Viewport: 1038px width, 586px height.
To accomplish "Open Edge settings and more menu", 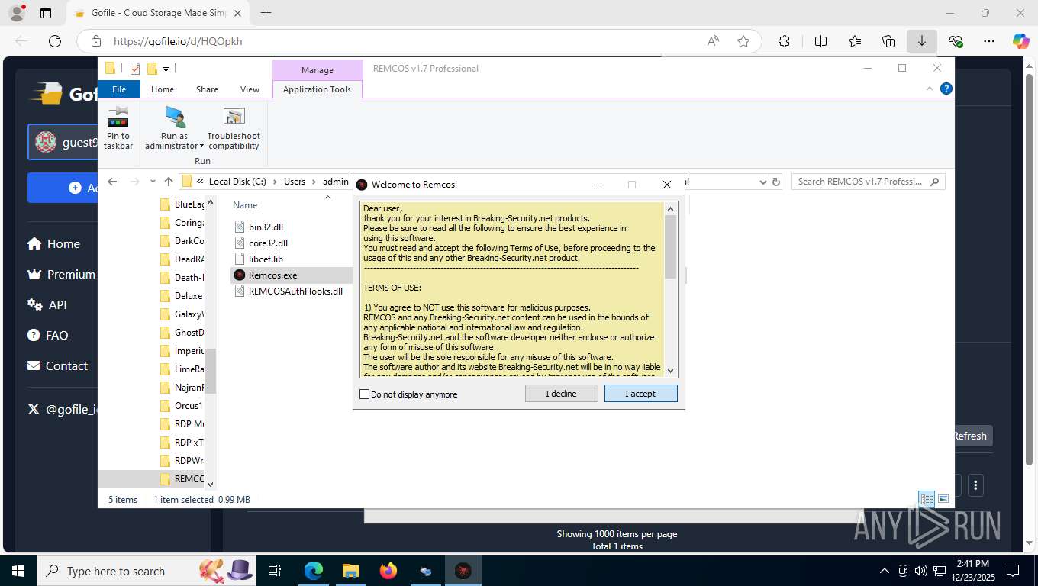I will (989, 41).
